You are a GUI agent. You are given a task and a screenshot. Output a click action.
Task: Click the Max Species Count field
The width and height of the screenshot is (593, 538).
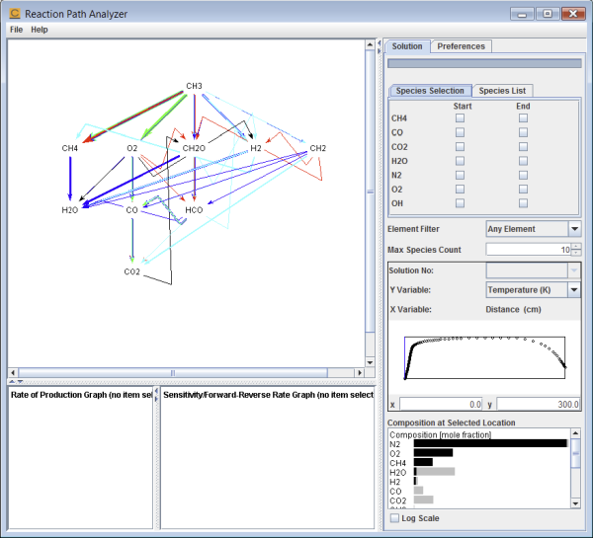pyautogui.click(x=529, y=250)
